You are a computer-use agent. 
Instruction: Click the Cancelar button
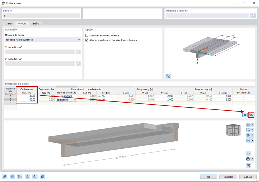228,177
